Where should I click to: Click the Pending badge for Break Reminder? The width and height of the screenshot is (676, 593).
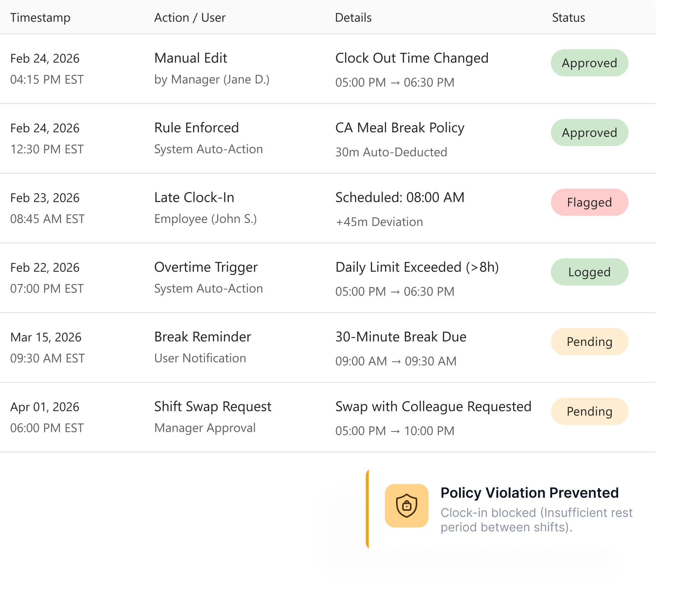[x=589, y=342]
